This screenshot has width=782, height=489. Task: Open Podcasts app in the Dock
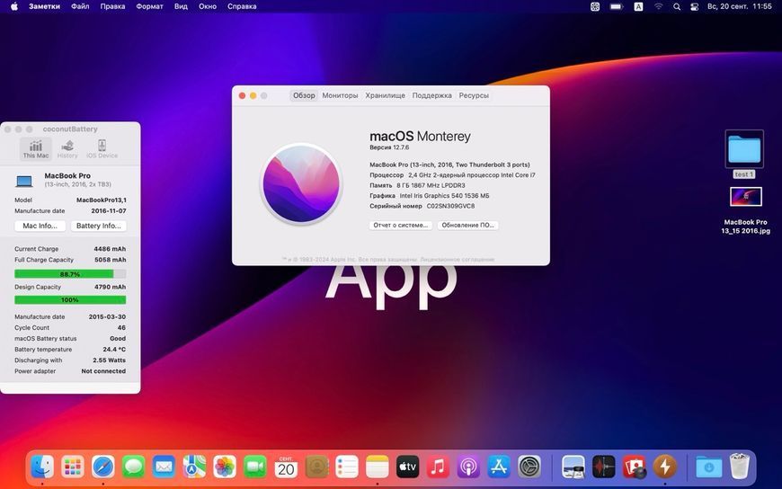[468, 467]
